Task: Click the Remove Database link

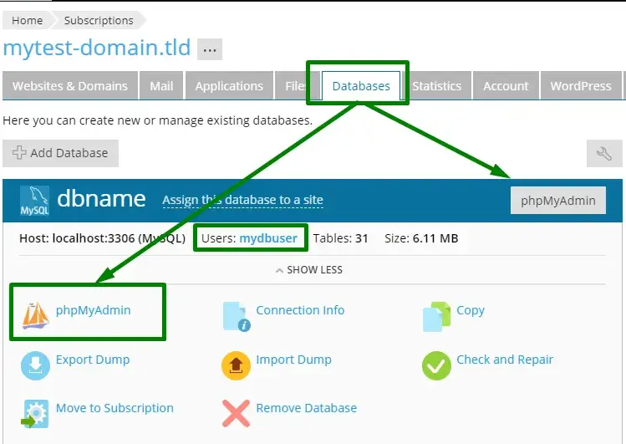Action: click(306, 408)
